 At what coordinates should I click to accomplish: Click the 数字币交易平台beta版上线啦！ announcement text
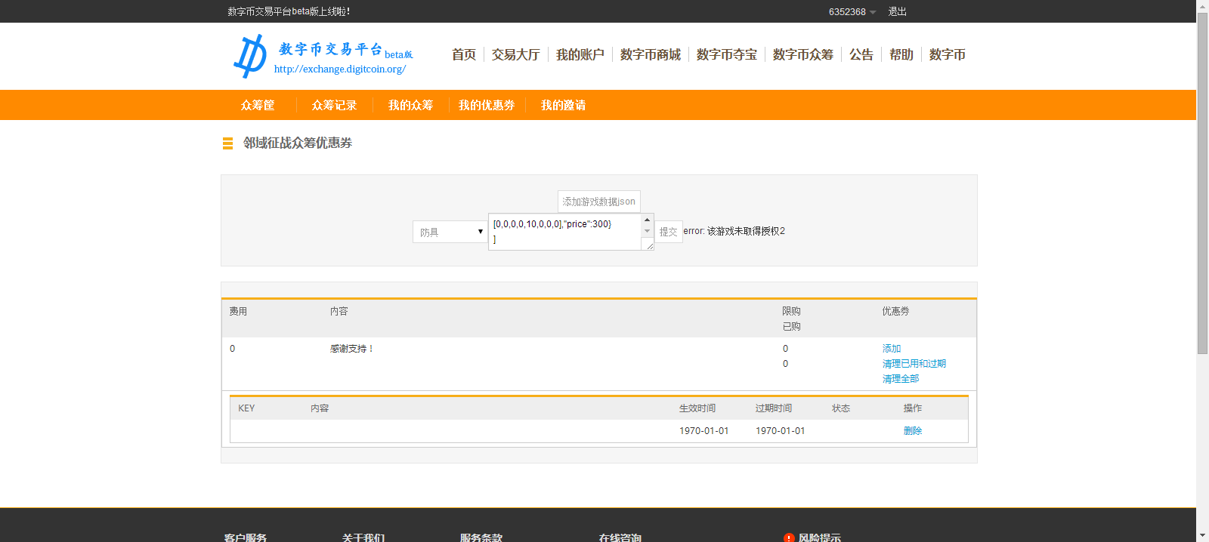click(x=289, y=12)
